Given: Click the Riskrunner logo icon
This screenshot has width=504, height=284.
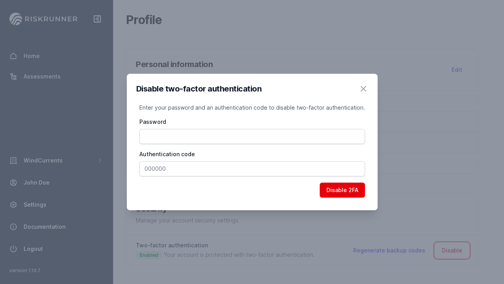Looking at the screenshot, I should coord(16,19).
